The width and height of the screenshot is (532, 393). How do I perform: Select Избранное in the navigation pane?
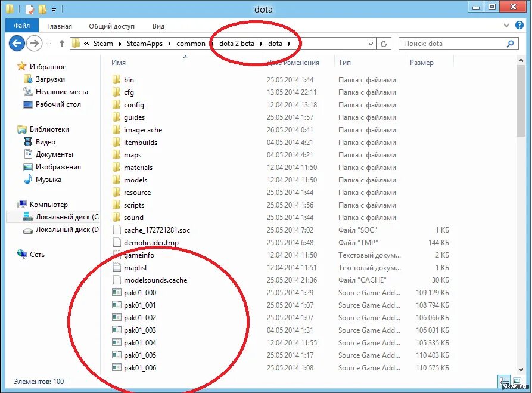pyautogui.click(x=48, y=67)
